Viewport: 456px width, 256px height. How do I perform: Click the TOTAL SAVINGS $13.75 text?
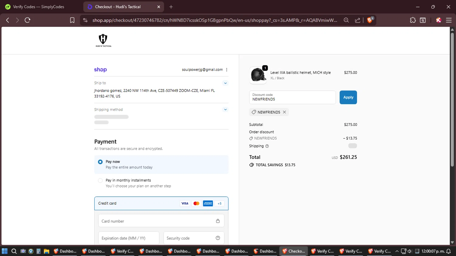click(275, 165)
